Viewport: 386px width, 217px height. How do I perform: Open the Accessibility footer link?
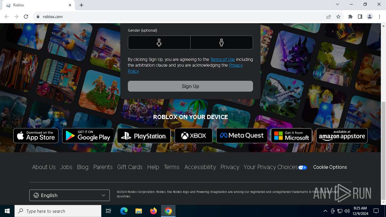pos(200,167)
